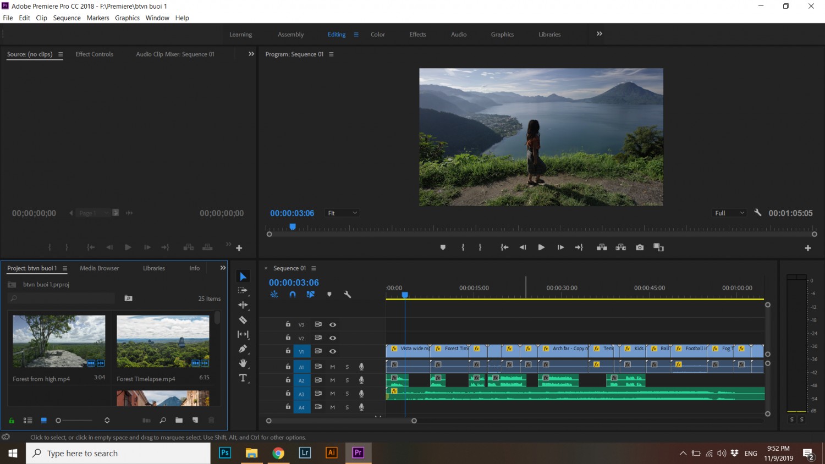
Task: Click the Program monitor timecode 00:00:03:06
Action: [x=292, y=213]
